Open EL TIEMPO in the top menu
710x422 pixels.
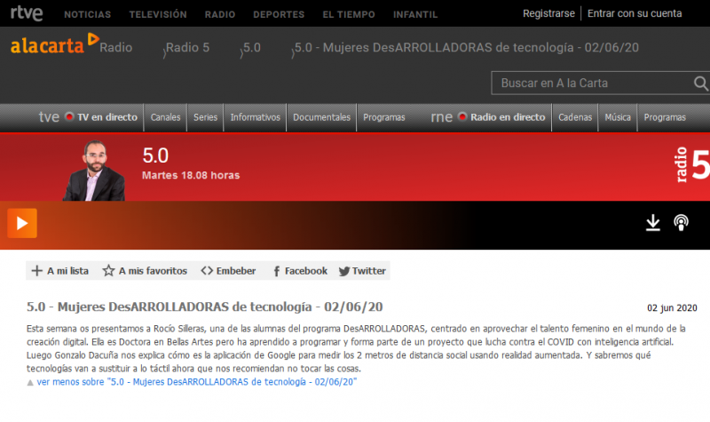click(349, 14)
